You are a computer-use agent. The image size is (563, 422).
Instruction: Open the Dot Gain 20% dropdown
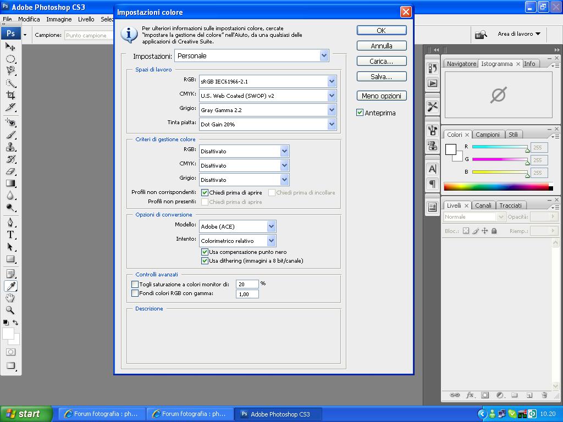268,125
